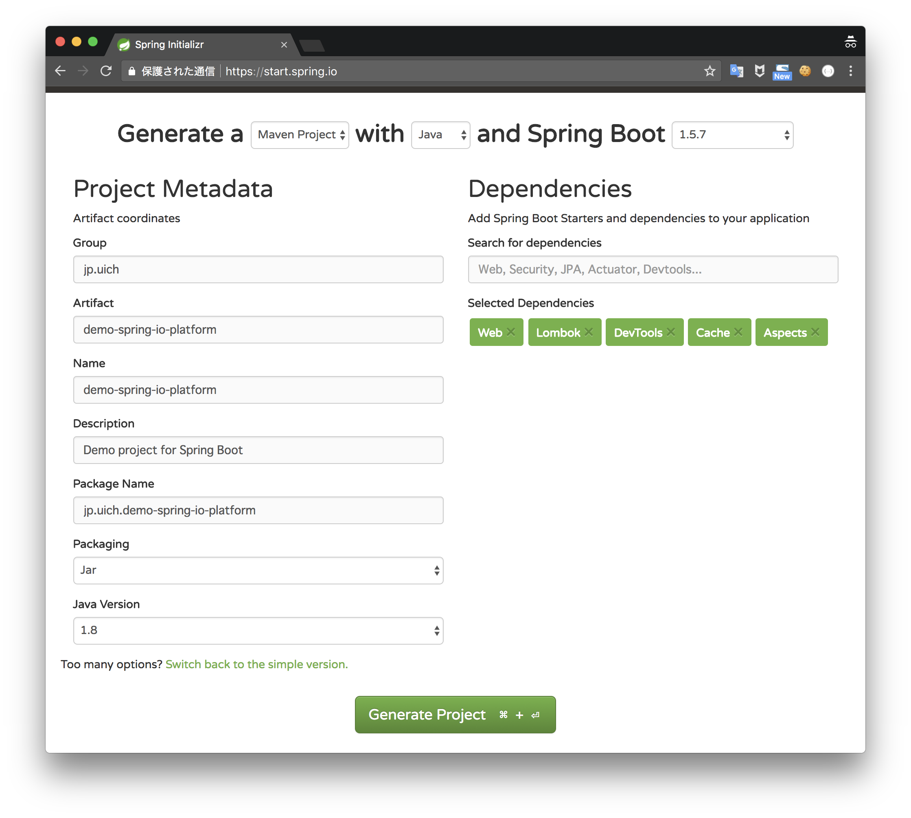This screenshot has width=911, height=818.
Task: Remove the Web dependency tag
Action: click(x=511, y=332)
